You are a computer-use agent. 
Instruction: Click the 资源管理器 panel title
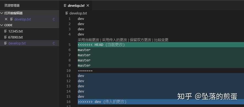click(x=12, y=5)
